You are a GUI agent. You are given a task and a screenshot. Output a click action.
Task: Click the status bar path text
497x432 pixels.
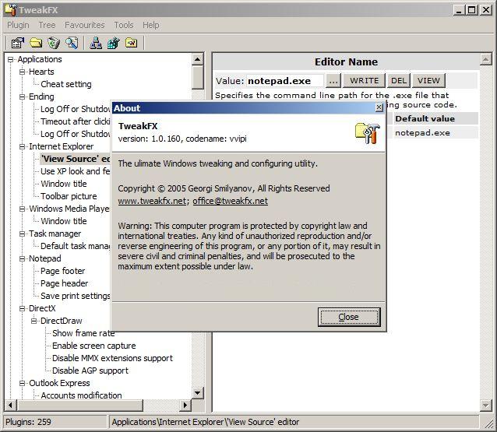(206, 422)
